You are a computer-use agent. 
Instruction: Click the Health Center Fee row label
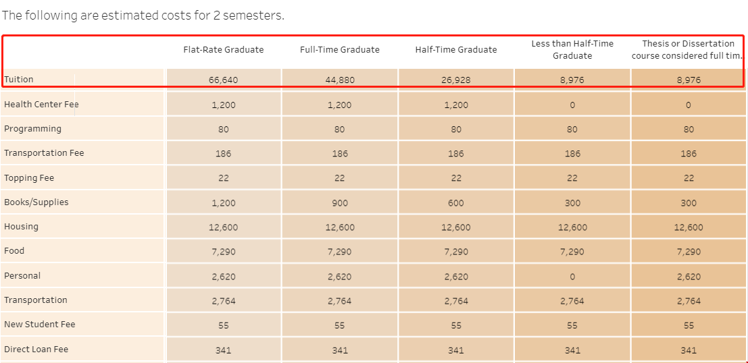tap(41, 105)
